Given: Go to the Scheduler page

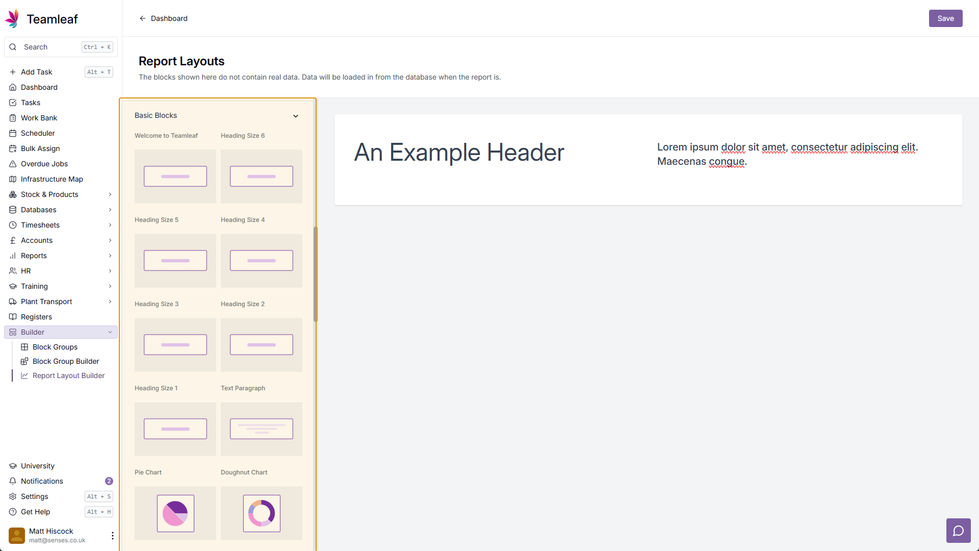Looking at the screenshot, I should 38,133.
